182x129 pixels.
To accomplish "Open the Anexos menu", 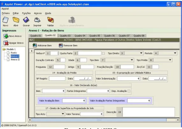I will click(38, 13).
